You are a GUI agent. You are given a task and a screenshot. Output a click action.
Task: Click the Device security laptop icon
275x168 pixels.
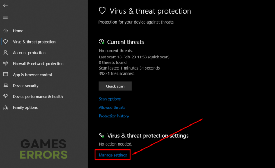click(x=5, y=86)
